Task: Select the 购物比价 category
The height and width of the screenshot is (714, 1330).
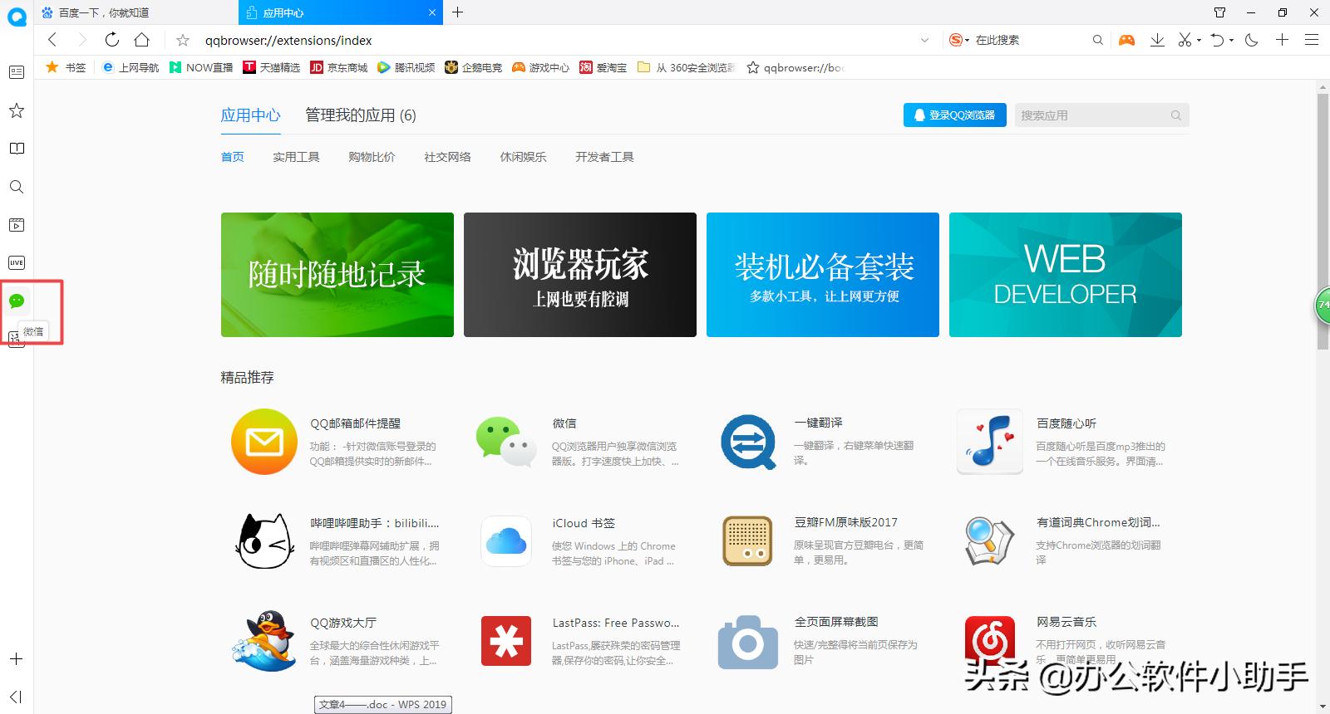Action: click(372, 157)
